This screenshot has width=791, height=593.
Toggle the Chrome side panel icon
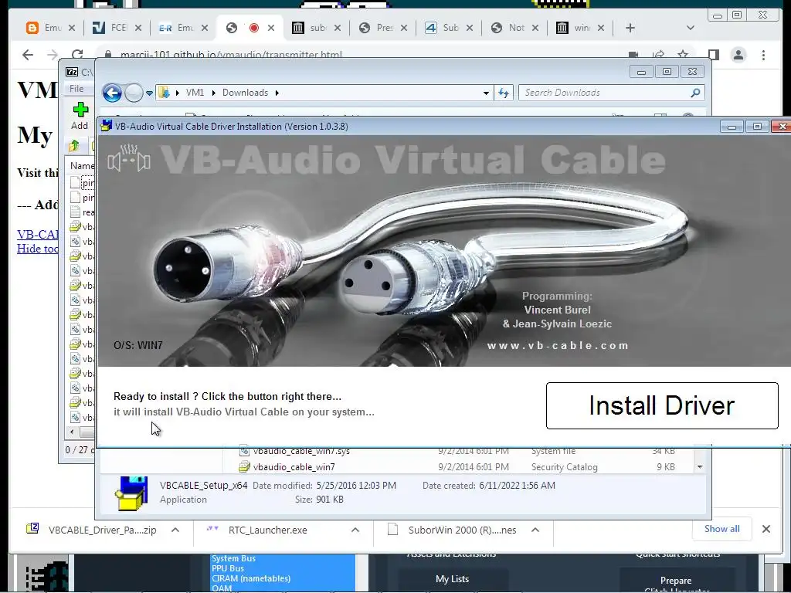(x=713, y=55)
